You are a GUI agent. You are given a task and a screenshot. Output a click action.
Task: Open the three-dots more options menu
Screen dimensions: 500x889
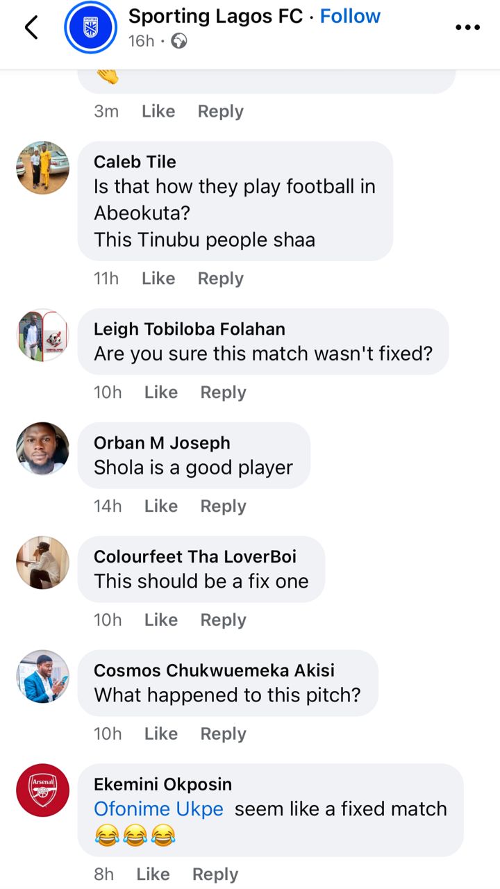(467, 28)
